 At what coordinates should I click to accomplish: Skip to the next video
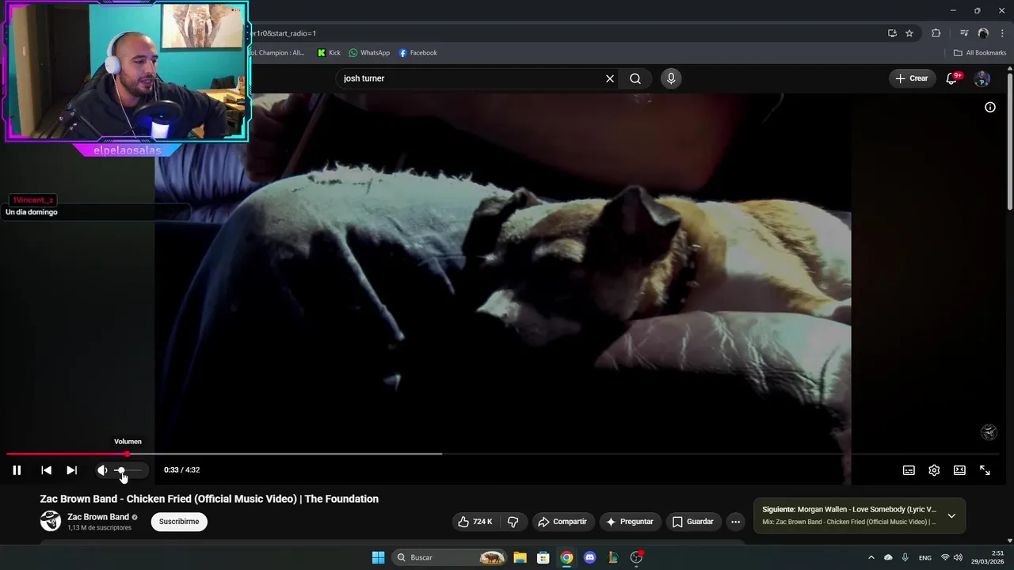[x=71, y=470]
